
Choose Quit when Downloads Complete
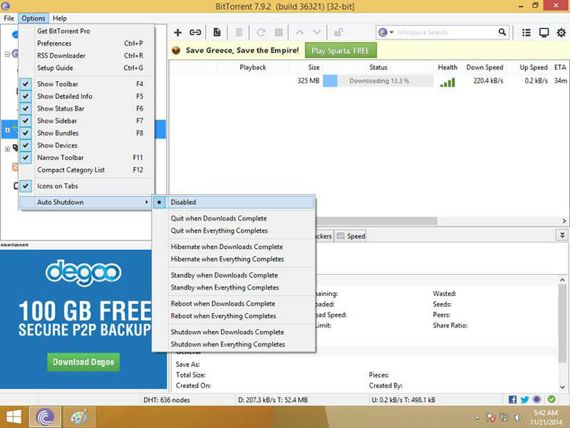click(x=234, y=218)
